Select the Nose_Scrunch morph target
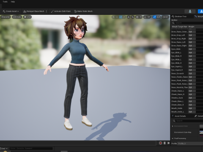 178,73
